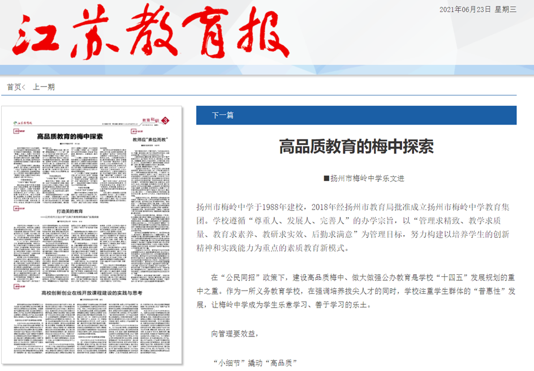
Task: Click the main article title 高品质教育的梅中探索
Action: coord(356,147)
